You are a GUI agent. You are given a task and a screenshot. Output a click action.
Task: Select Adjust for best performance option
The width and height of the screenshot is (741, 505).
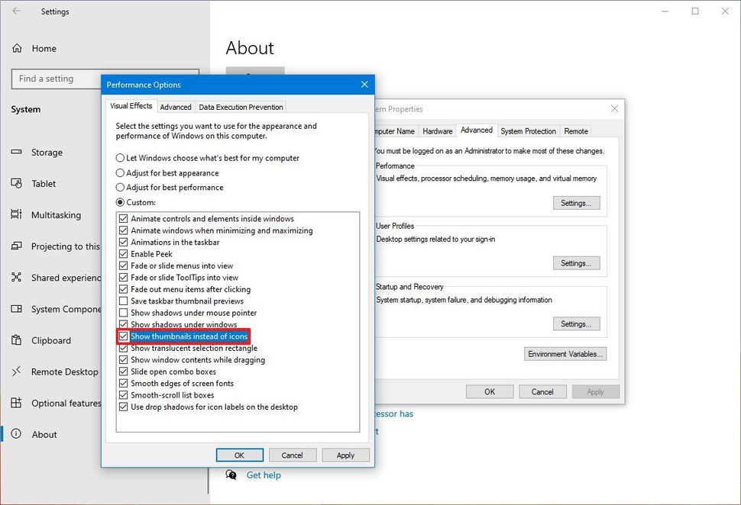[x=120, y=187]
